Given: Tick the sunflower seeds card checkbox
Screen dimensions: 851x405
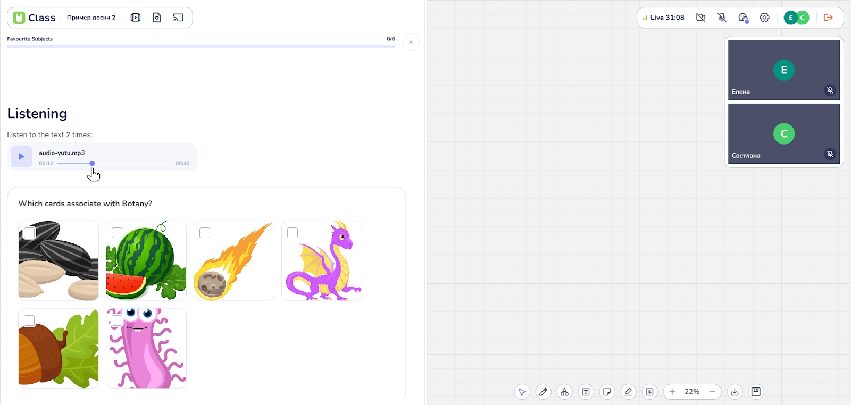Looking at the screenshot, I should (x=30, y=233).
